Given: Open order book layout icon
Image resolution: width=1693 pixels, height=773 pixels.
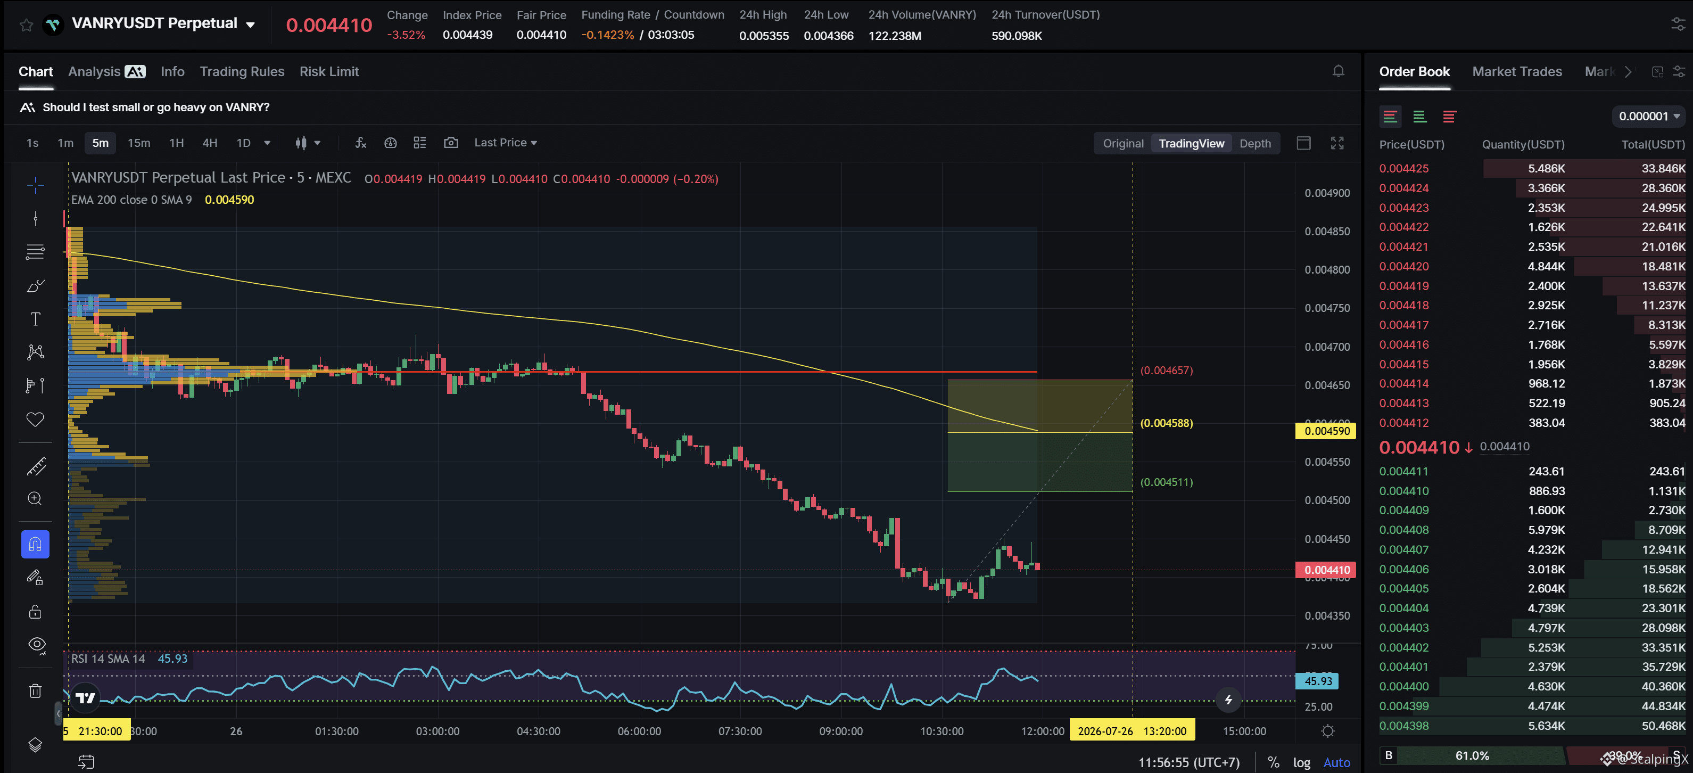Looking at the screenshot, I should (x=1657, y=72).
